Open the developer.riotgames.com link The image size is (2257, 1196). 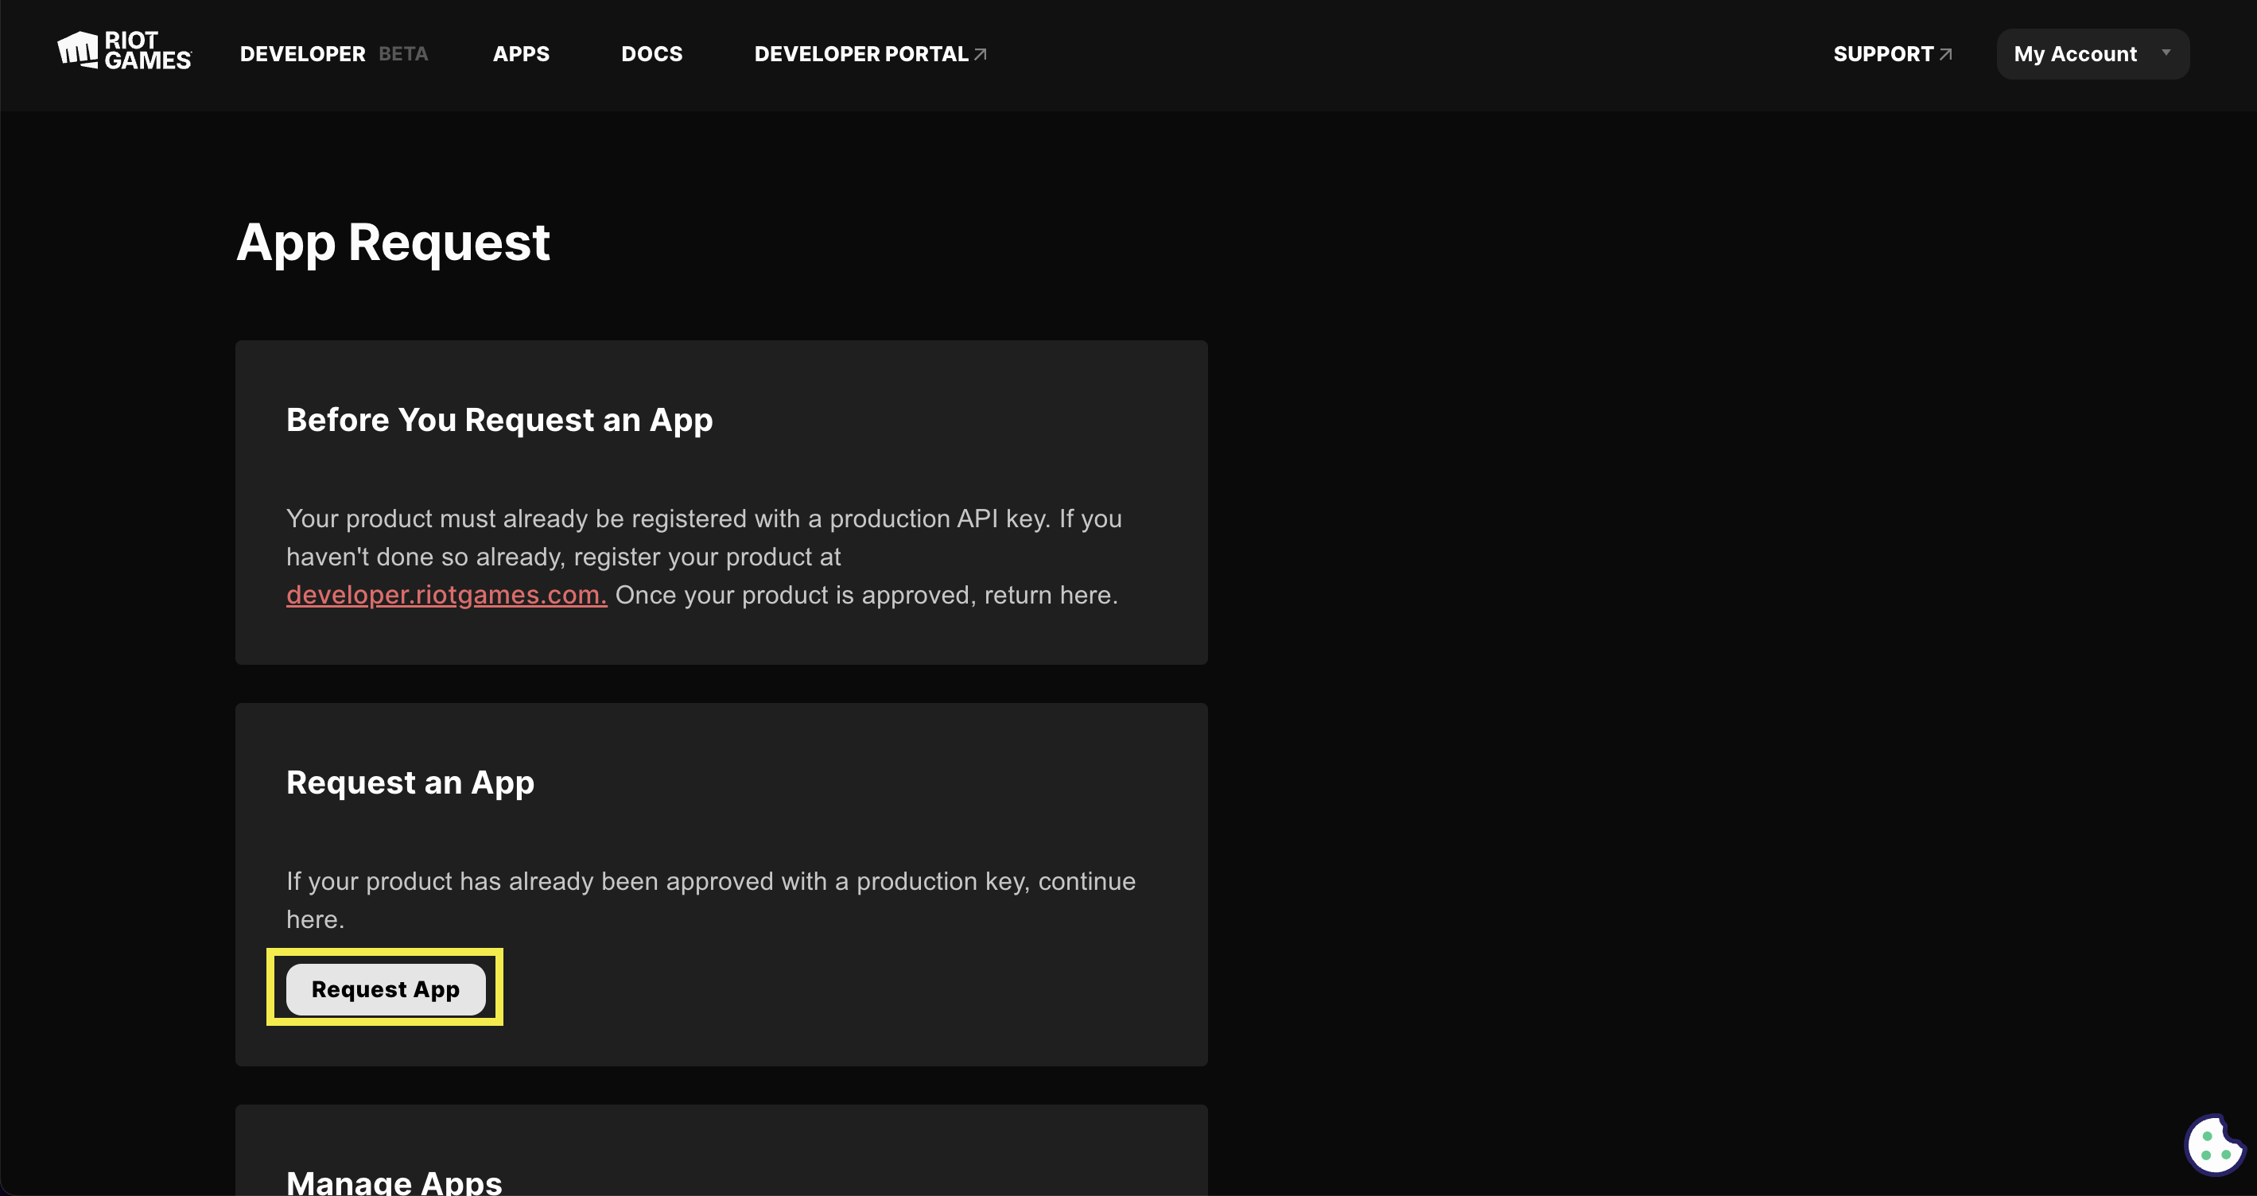pos(445,595)
